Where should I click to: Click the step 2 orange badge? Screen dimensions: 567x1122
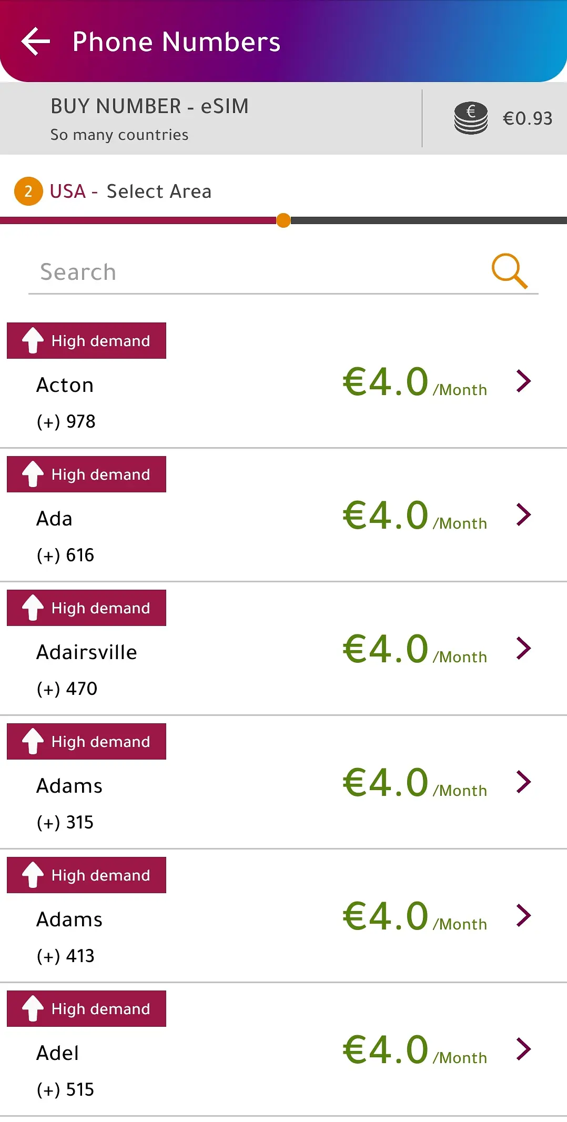[28, 191]
